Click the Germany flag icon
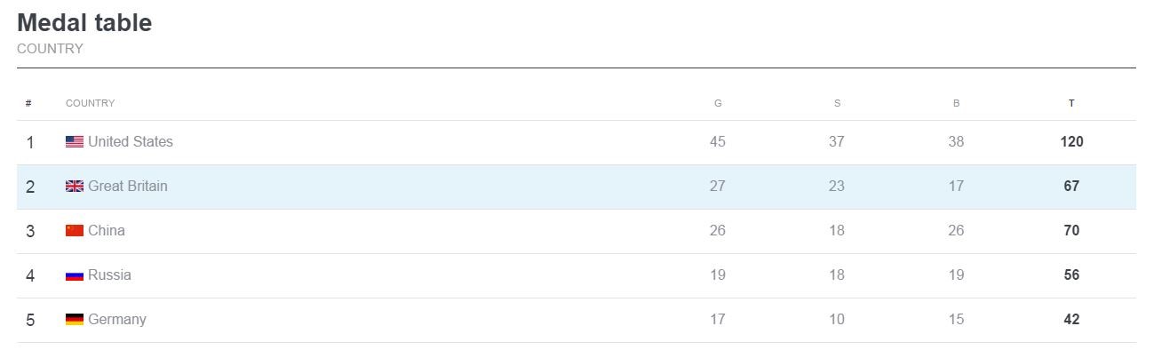The image size is (1154, 350). pyautogui.click(x=75, y=320)
